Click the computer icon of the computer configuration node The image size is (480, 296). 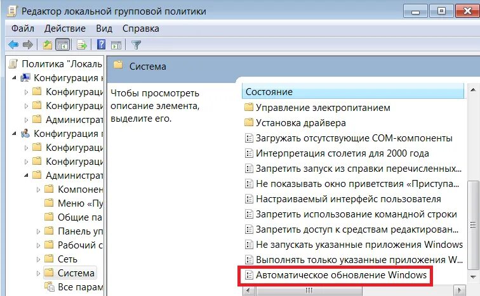25,77
